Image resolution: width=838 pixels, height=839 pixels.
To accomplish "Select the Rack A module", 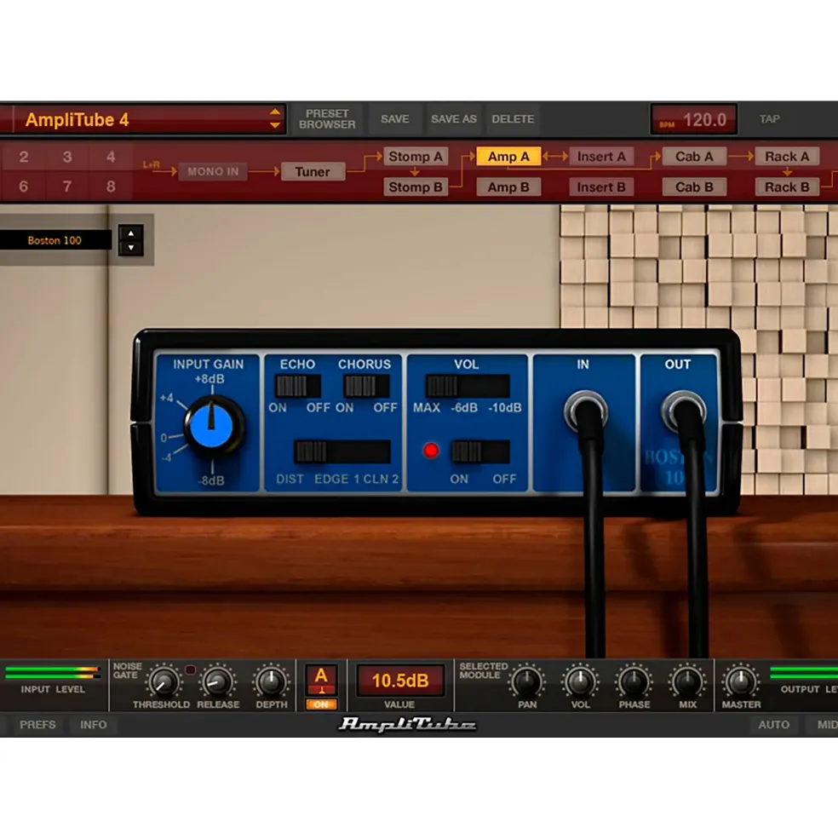I will [787, 157].
